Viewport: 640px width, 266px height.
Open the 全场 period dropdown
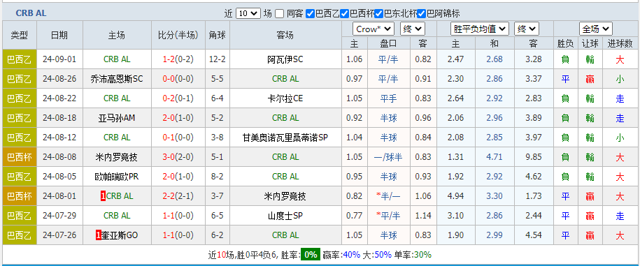[596, 29]
